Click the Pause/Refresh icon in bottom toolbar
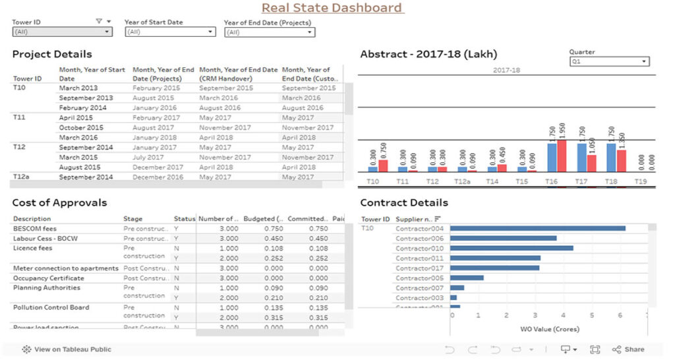The width and height of the screenshot is (675, 364). 518,349
